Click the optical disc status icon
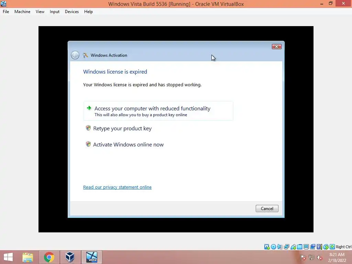Screen dimensions: 352x264 click(273, 247)
